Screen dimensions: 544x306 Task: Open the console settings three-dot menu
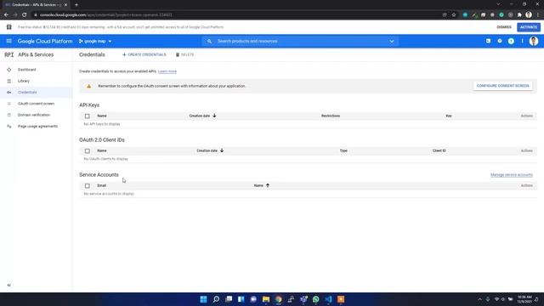(522, 41)
